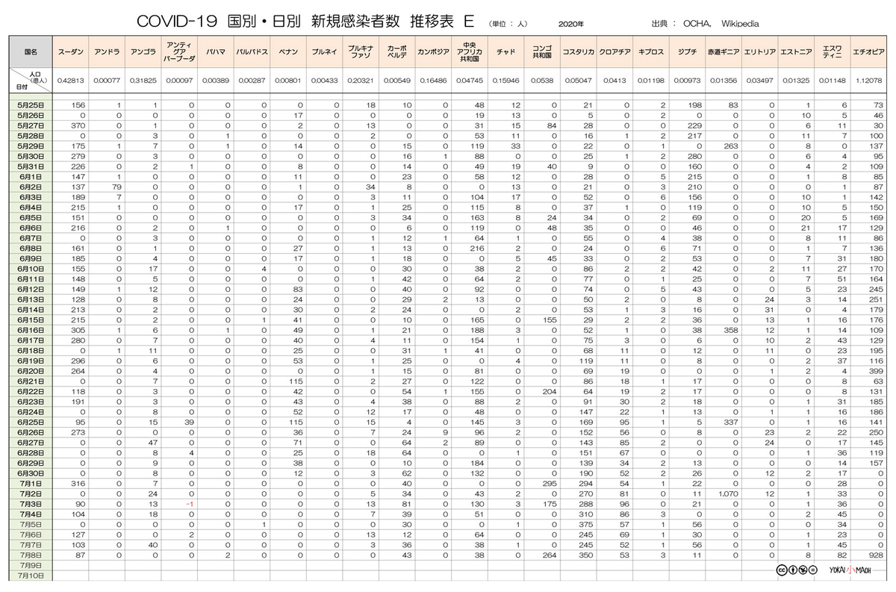Viewport: 896px width, 592px height.
Task: Click the コンゴ共和国 column header
Action: (541, 52)
